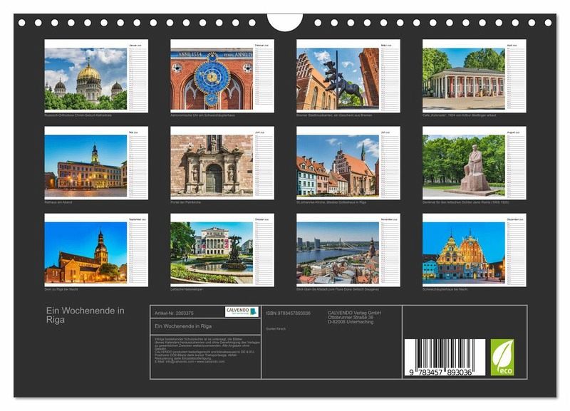This screenshot has height=411, width=570.
Task: Click the CALVENDO Verlag GmbH address
Action: tap(355, 317)
